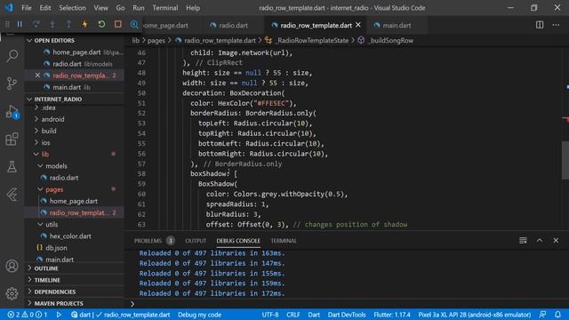This screenshot has width=569, height=320.
Task: Split the editor to the right
Action: [540, 25]
